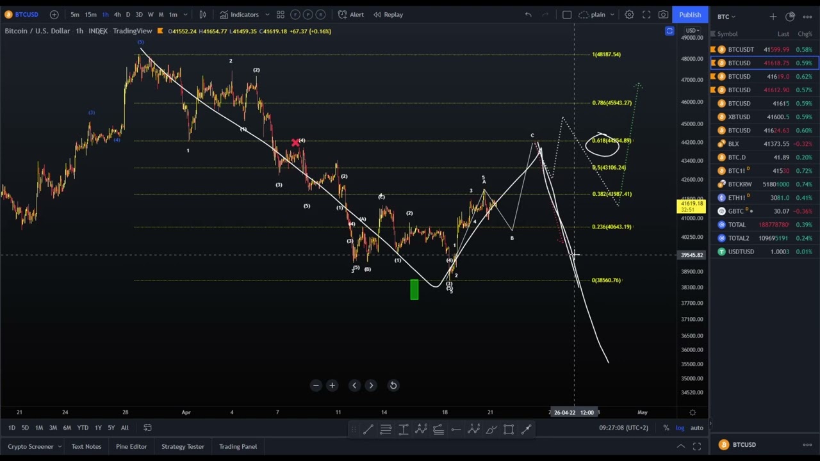820x461 pixels.
Task: Select the 3D timeframe
Action: click(139, 14)
